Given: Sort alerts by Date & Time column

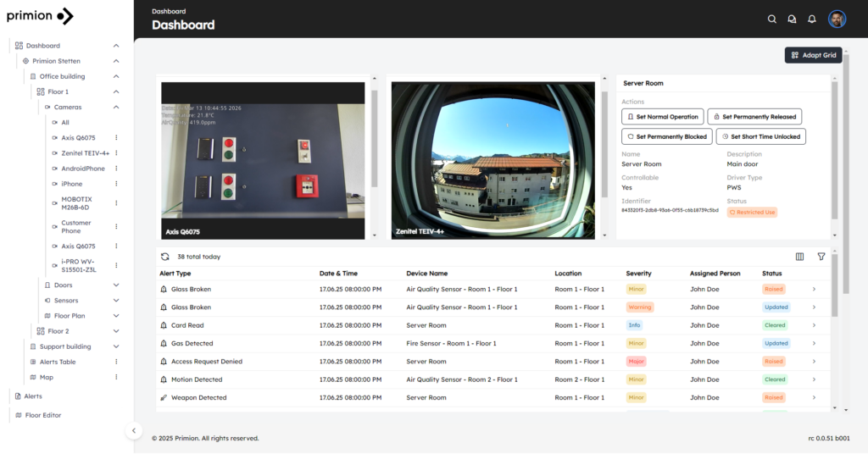Looking at the screenshot, I should (338, 274).
